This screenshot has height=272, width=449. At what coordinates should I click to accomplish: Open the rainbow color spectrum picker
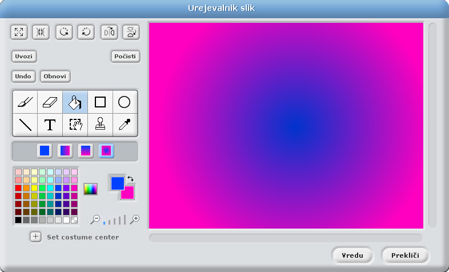click(91, 189)
